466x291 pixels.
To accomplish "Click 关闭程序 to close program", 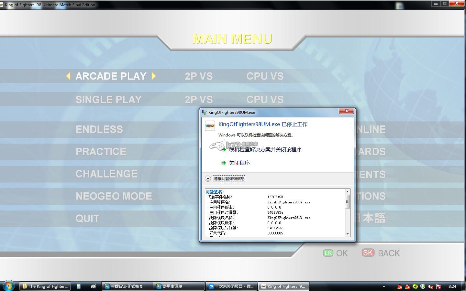I will (239, 163).
